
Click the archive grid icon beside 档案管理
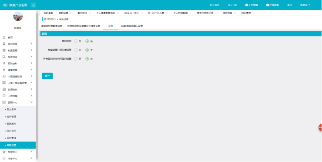click(x=4, y=50)
